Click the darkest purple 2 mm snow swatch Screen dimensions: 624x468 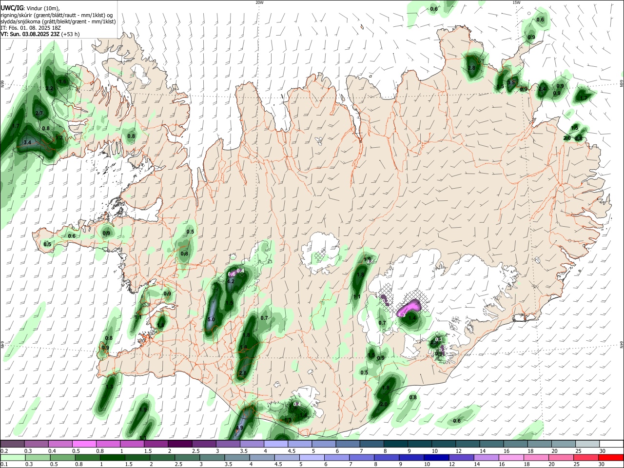tap(180, 444)
